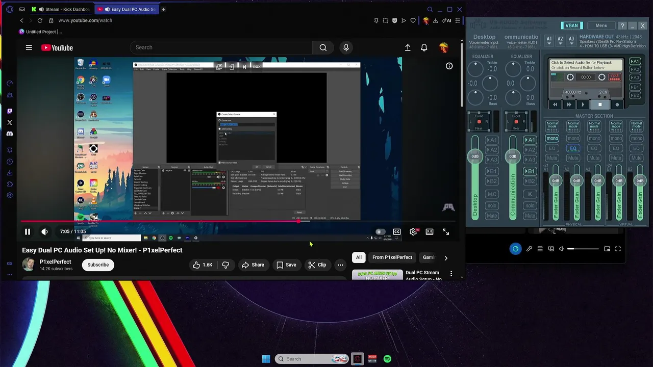Image resolution: width=653 pixels, height=367 pixels.
Task: Toggle closed captions on the video
Action: 396,232
